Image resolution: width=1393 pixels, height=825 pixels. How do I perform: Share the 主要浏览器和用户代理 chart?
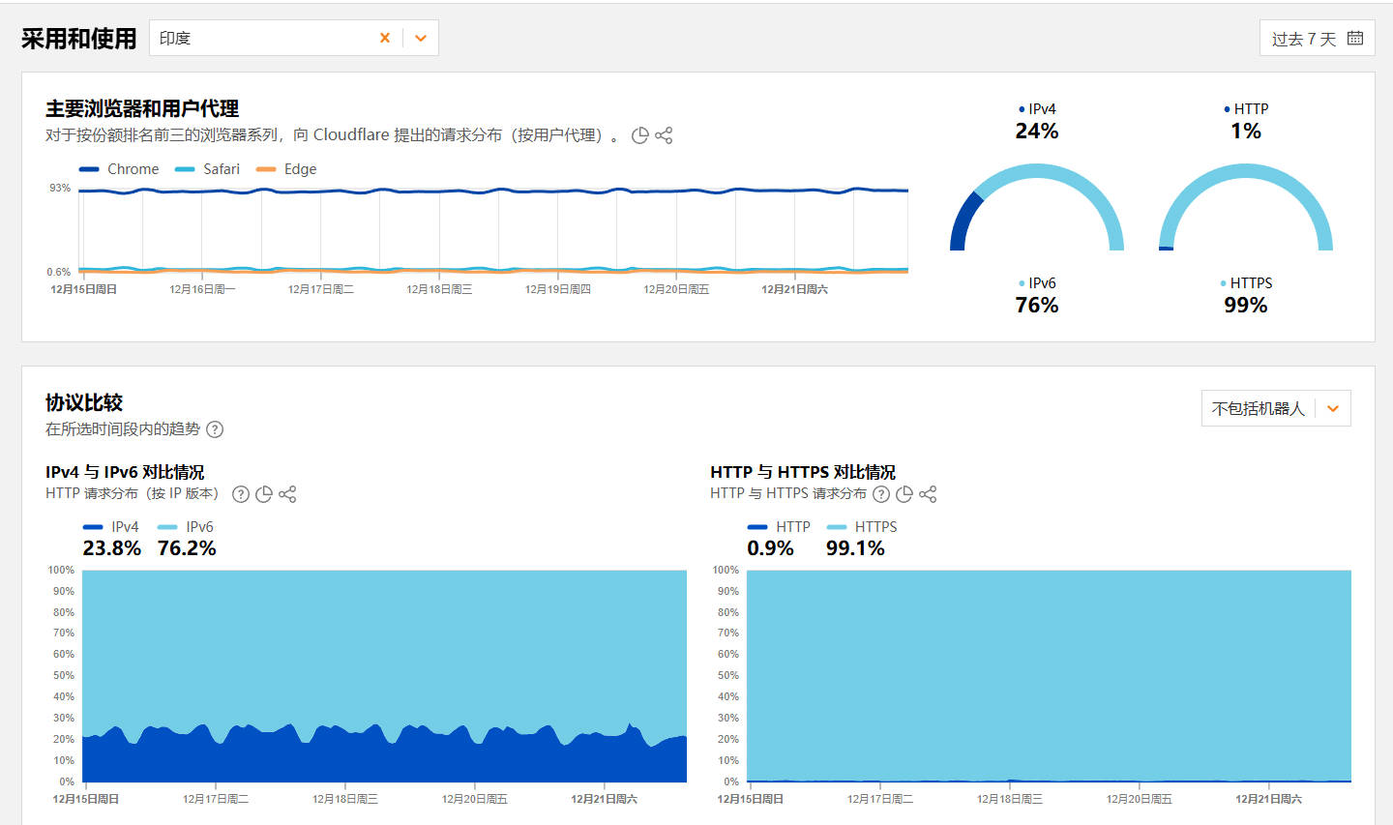[664, 135]
